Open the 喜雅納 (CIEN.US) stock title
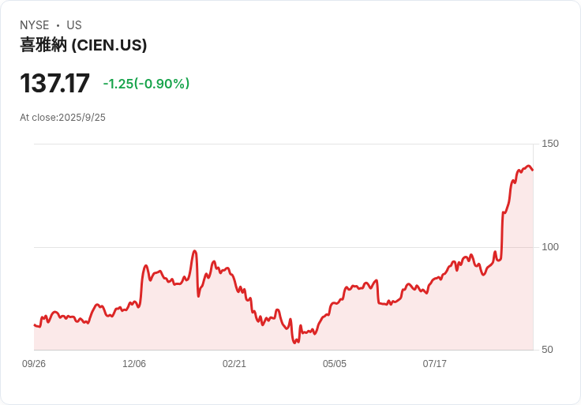 (x=83, y=45)
